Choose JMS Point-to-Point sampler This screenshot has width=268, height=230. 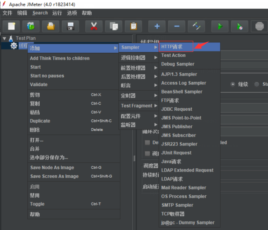click(190, 118)
